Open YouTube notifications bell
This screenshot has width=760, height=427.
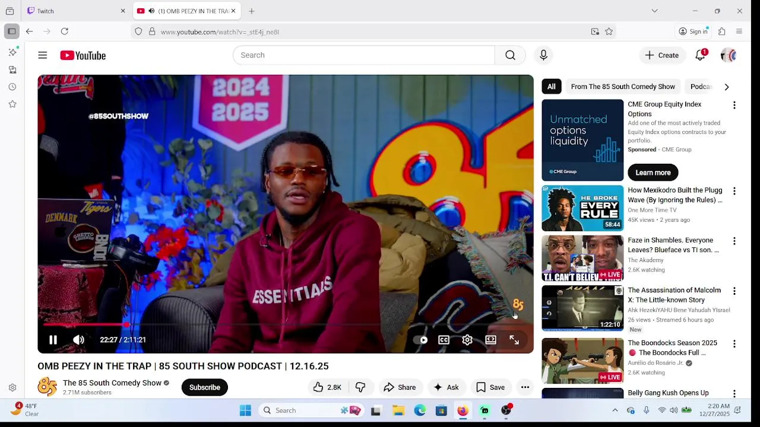701,55
